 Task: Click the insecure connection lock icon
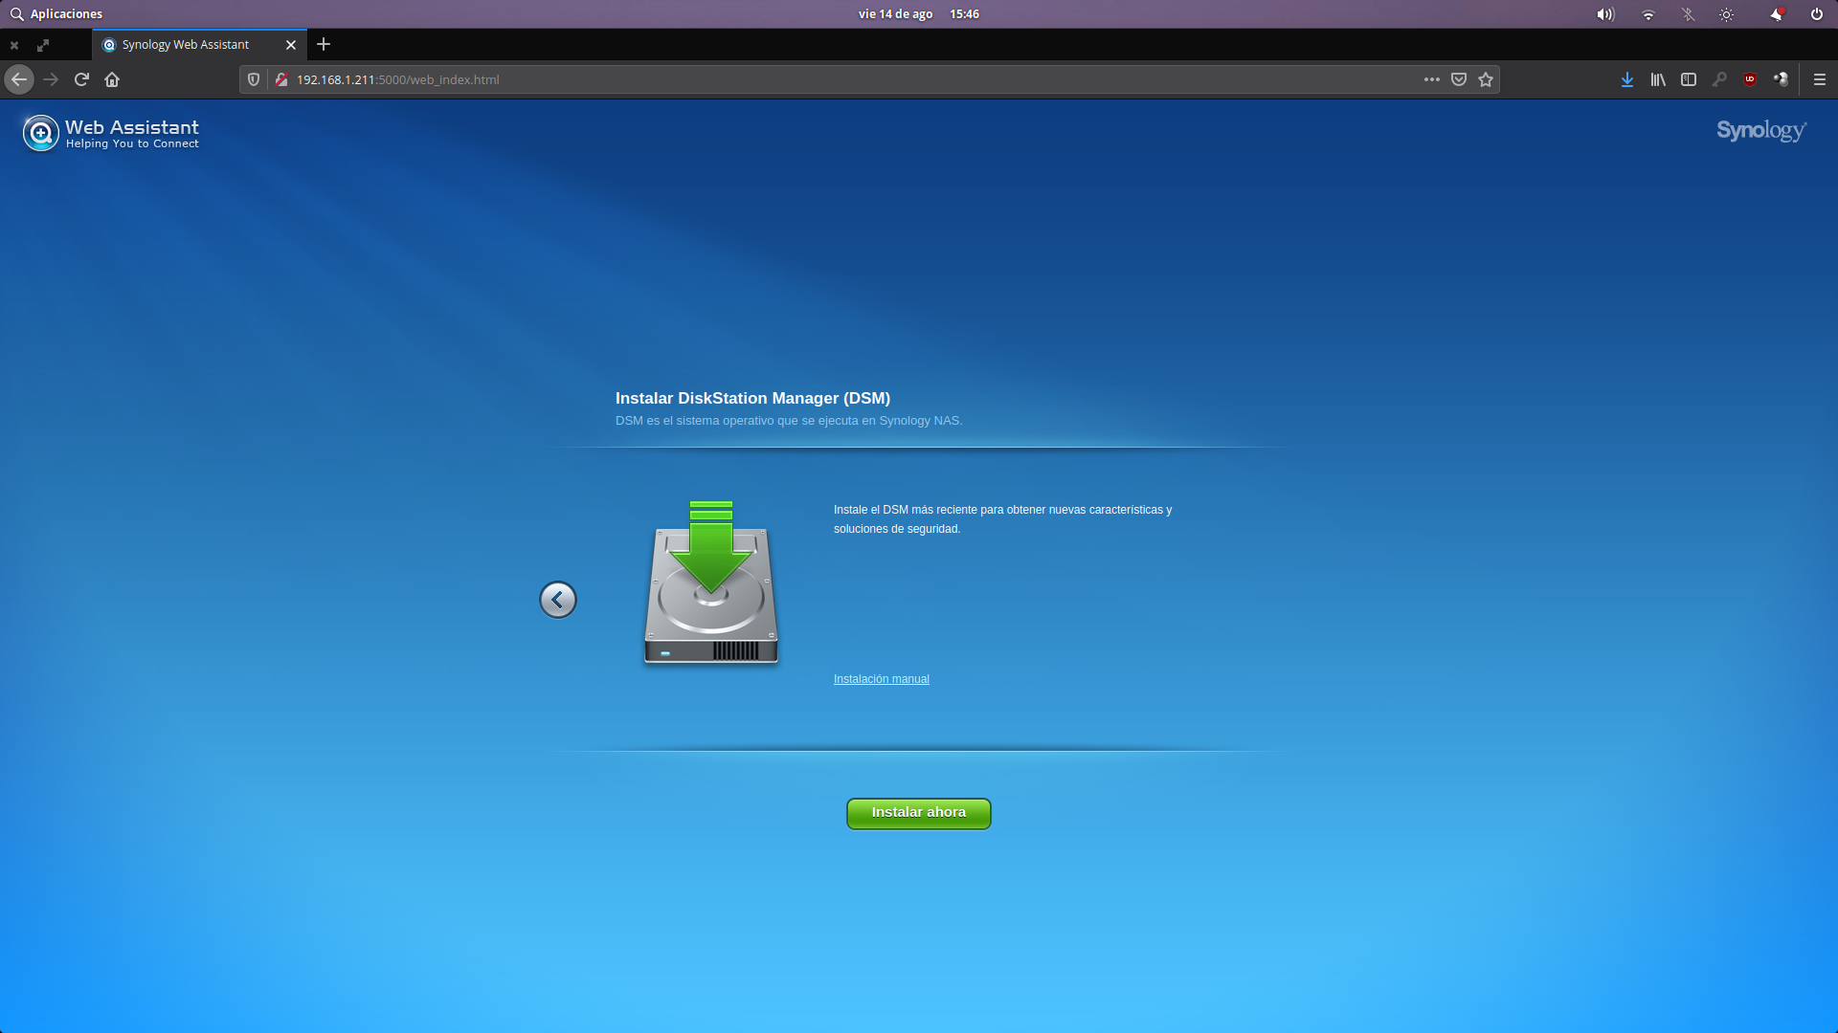click(x=280, y=79)
